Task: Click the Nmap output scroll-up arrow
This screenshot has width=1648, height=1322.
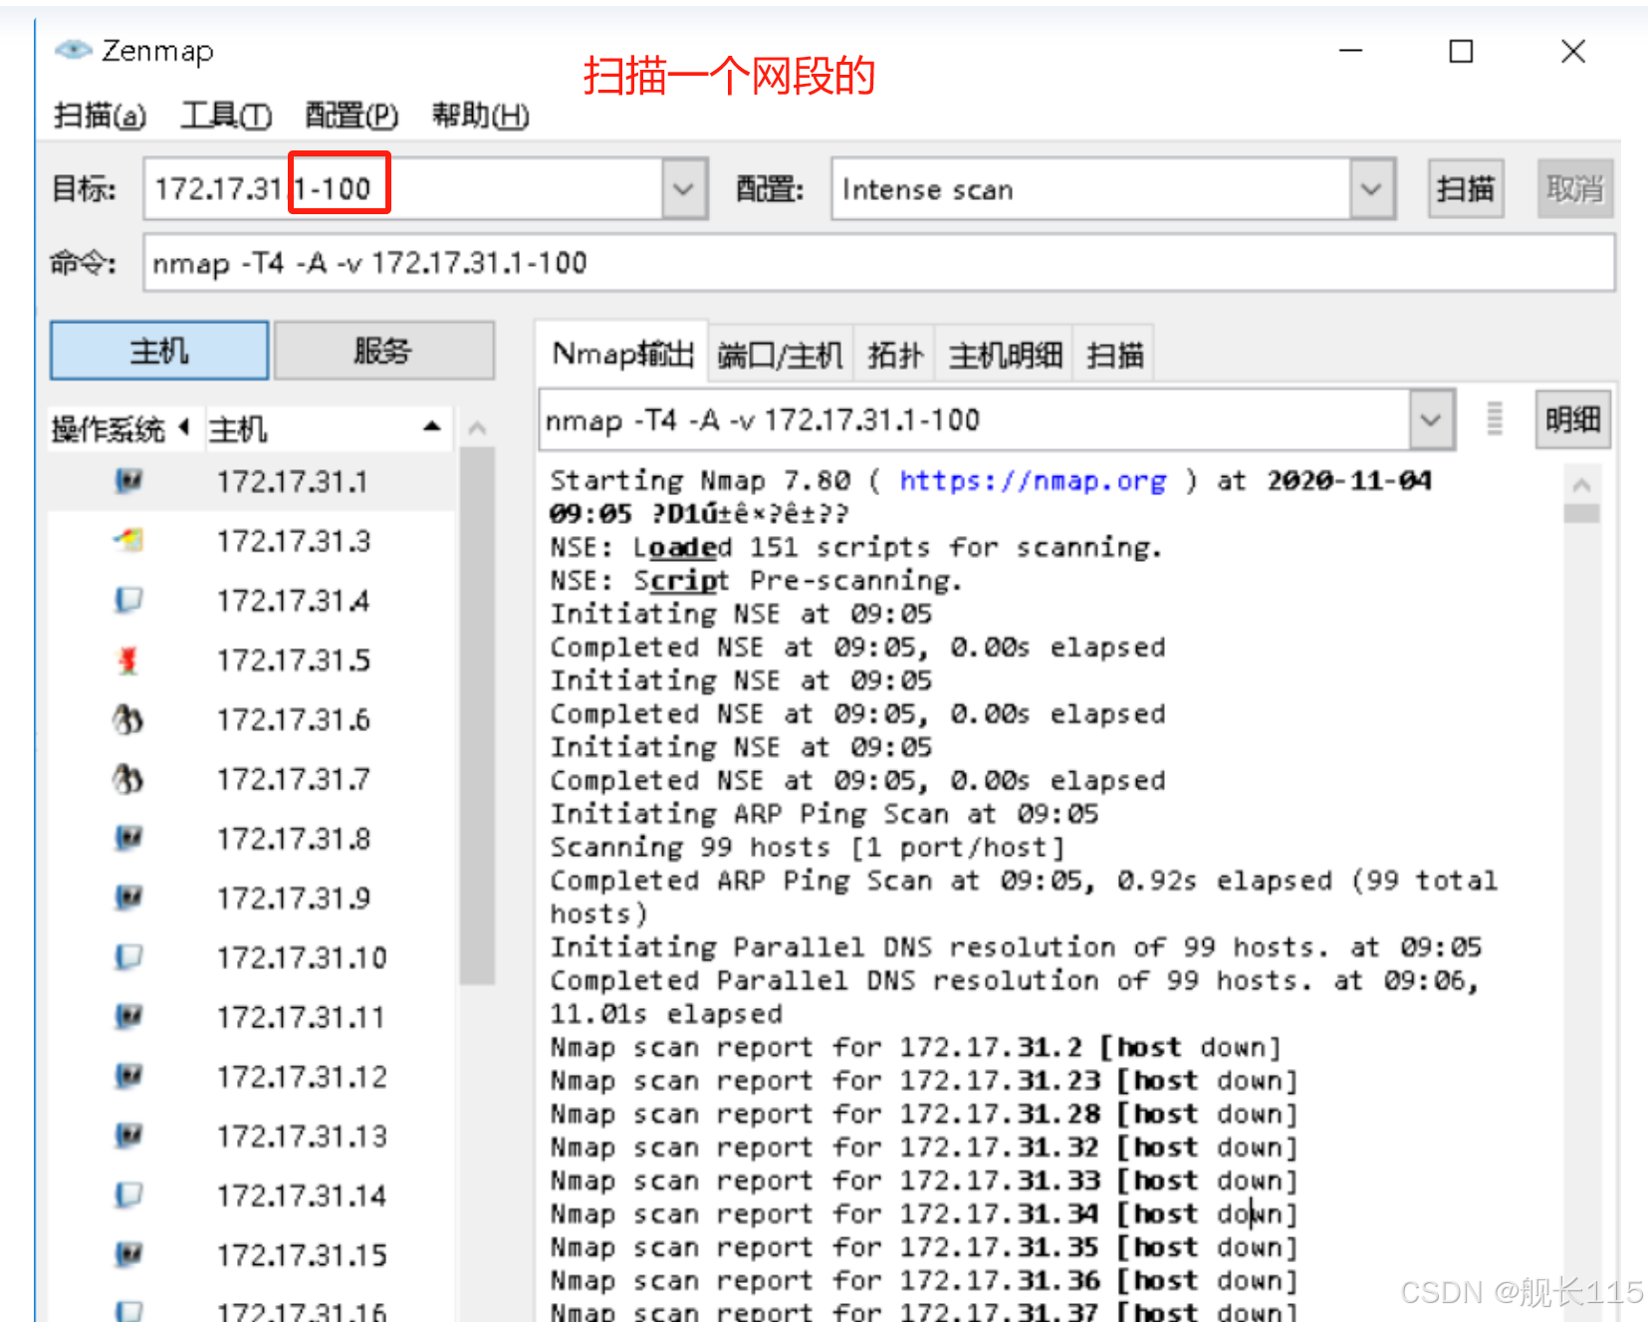Action: (1581, 485)
